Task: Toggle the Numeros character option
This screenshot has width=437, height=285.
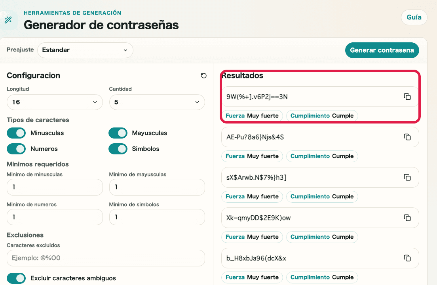Action: [x=16, y=149]
